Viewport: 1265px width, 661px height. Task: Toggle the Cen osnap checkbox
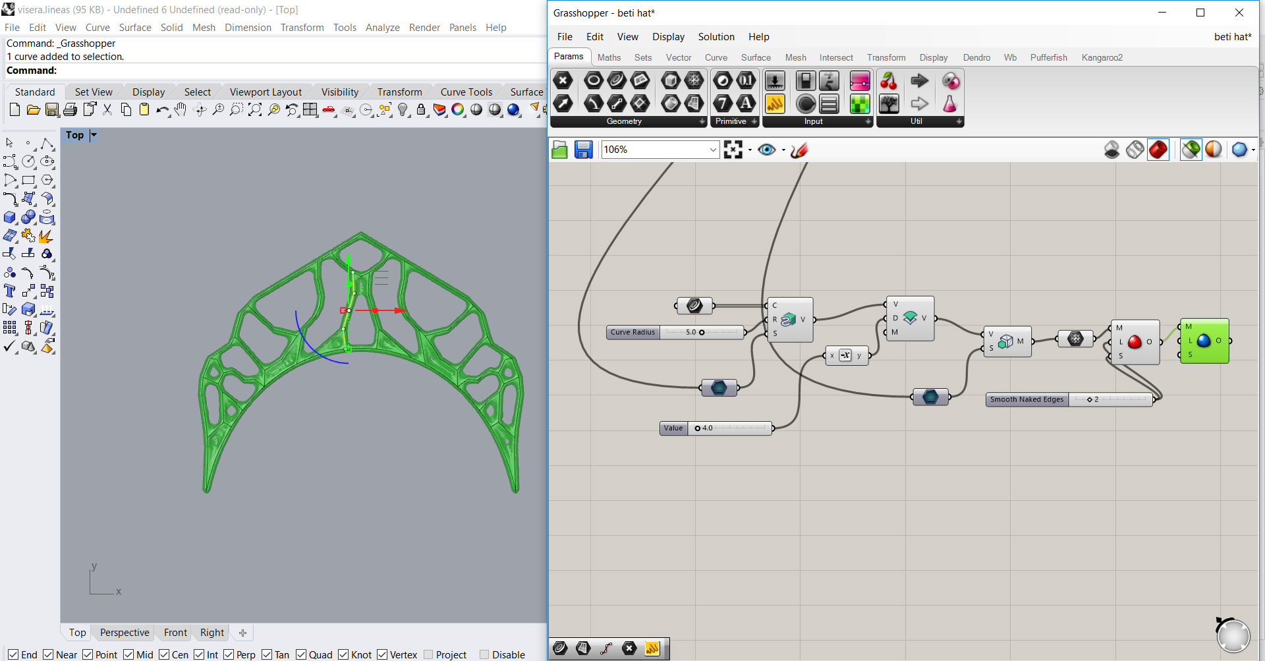164,654
